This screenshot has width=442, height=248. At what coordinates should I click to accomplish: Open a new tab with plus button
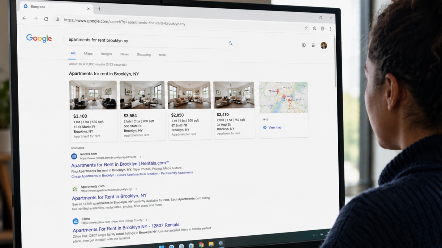99,9
